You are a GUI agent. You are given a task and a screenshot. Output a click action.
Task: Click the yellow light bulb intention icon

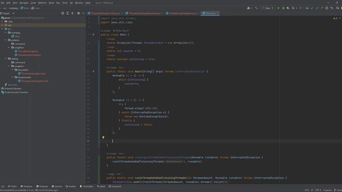click(x=103, y=138)
